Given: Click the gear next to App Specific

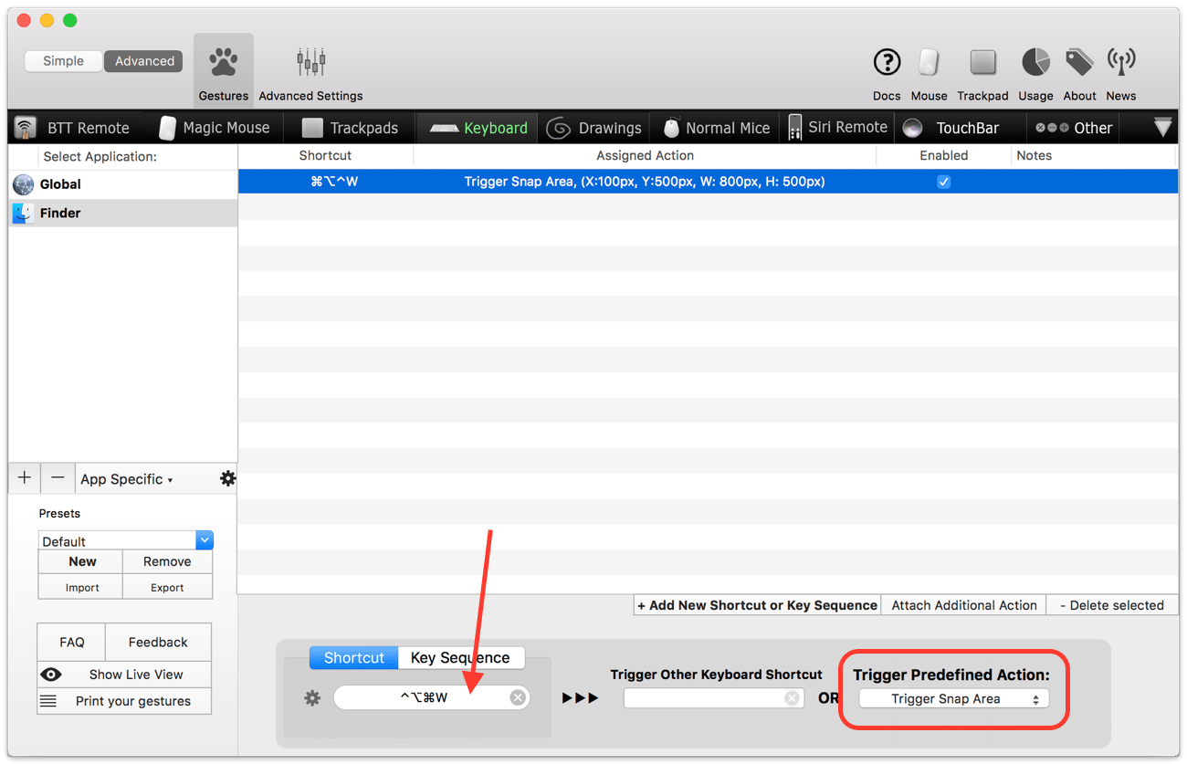Looking at the screenshot, I should coord(227,478).
